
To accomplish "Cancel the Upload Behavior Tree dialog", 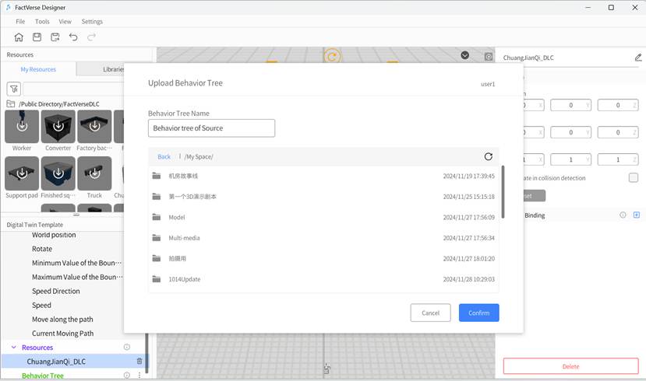I will tap(430, 313).
